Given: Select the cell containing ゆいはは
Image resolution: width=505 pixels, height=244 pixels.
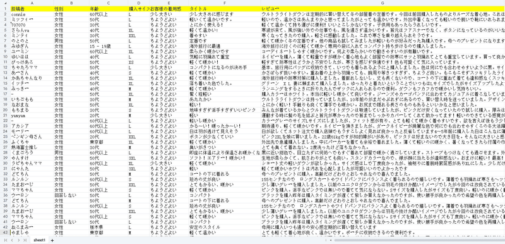Looking at the screenshot, I should click(x=32, y=57).
